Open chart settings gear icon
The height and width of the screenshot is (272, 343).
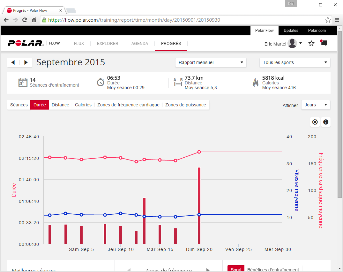tap(315, 122)
